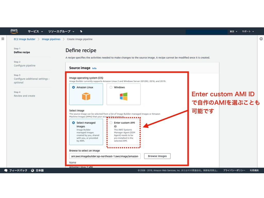Open the 東京 region dropdown
264x198 pixels.
coord(234,31)
